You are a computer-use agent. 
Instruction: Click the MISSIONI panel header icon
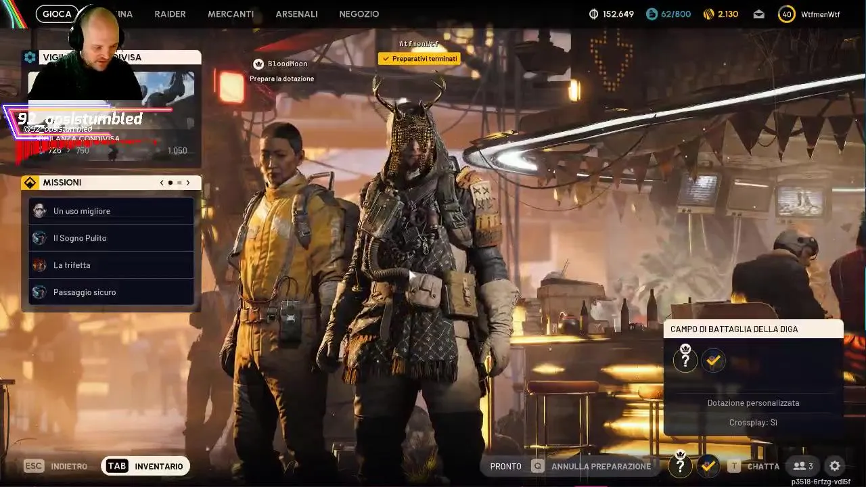[29, 183]
